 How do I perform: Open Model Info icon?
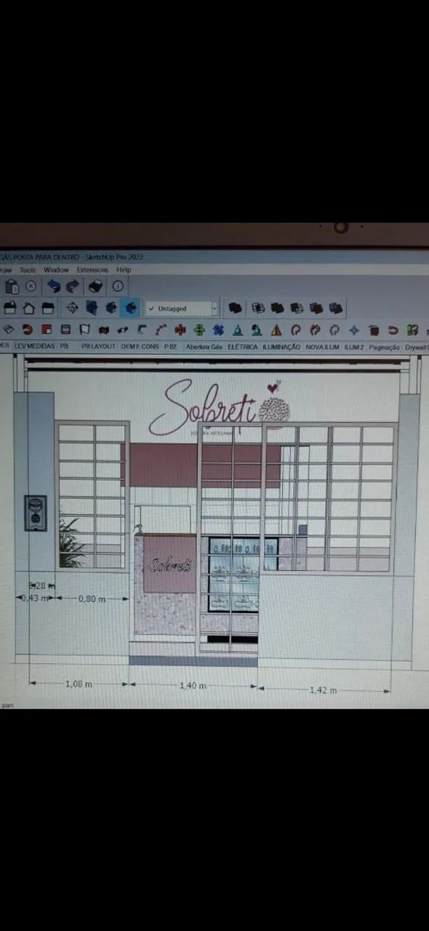(118, 287)
